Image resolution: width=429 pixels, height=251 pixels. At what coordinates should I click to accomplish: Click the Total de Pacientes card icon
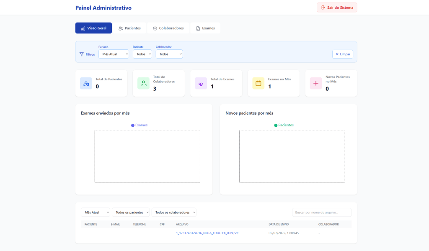(x=86, y=83)
